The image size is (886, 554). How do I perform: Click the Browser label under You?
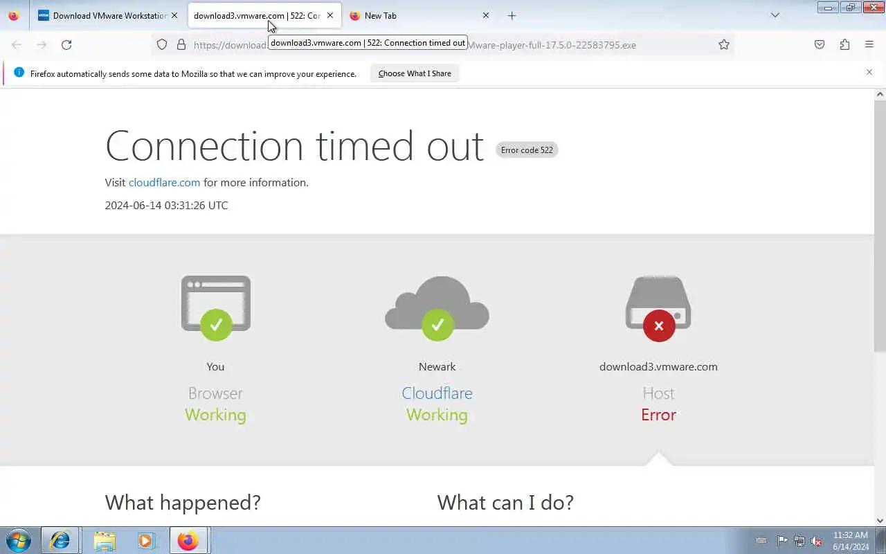215,393
